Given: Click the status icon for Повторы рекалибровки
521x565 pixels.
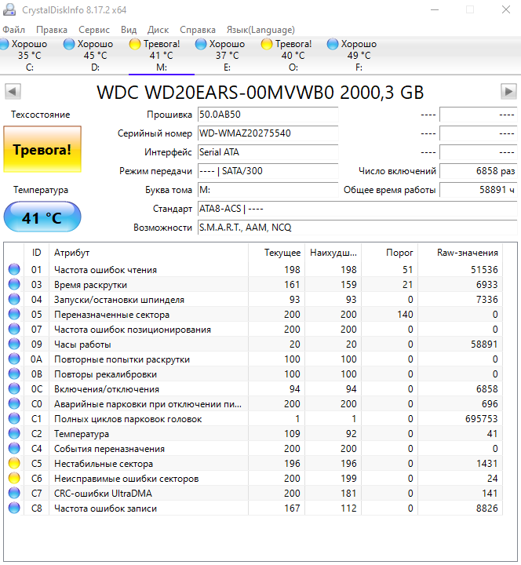Looking at the screenshot, I should pos(14,374).
